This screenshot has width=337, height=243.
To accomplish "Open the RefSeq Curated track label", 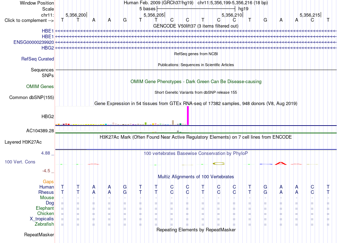I will coord(38,59).
